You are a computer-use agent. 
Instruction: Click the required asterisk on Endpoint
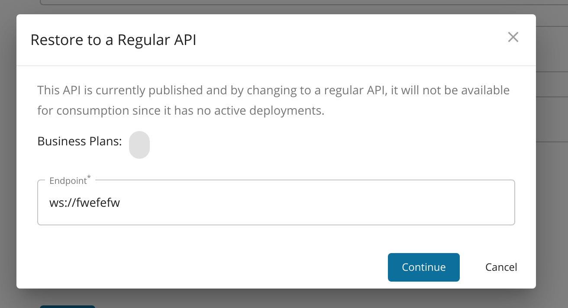[89, 176]
